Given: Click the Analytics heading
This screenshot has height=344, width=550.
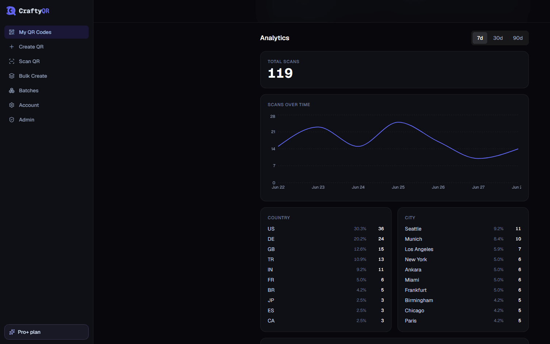Looking at the screenshot, I should click(x=275, y=38).
